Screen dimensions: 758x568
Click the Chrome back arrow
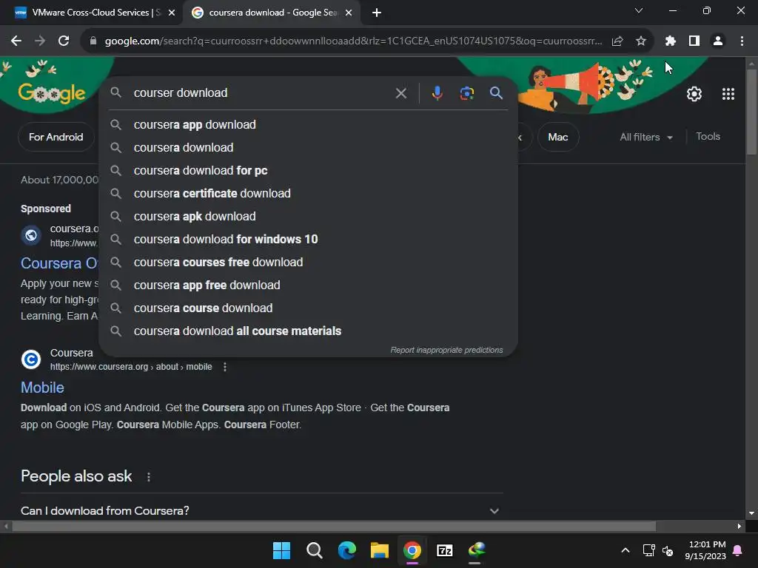coord(16,41)
